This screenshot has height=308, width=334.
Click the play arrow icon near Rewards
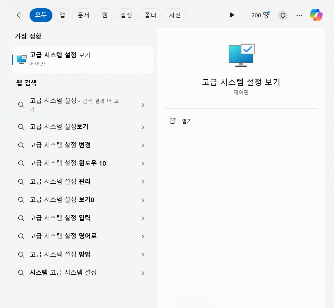pyautogui.click(x=232, y=15)
